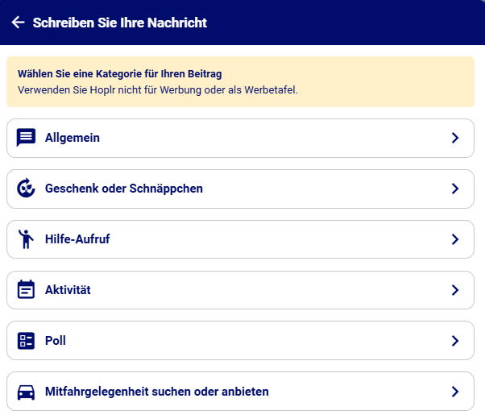Screen dimensions: 485x419
Task: Click the Poll list icon
Action: (x=27, y=341)
